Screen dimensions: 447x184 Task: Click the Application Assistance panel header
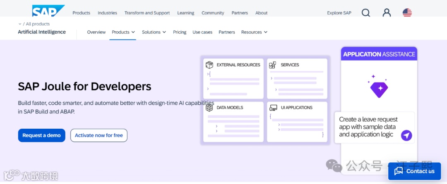[x=379, y=54]
